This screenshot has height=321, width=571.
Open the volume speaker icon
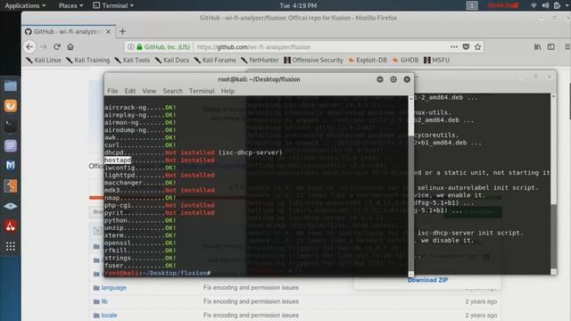pyautogui.click(x=545, y=5)
